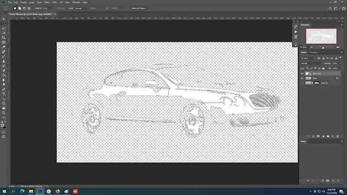Viewport: 347px width, 195px height.
Task: Open the Window menu
Action: [x=76, y=2]
